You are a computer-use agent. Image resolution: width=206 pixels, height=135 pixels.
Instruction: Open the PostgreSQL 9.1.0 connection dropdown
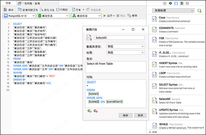19,16
